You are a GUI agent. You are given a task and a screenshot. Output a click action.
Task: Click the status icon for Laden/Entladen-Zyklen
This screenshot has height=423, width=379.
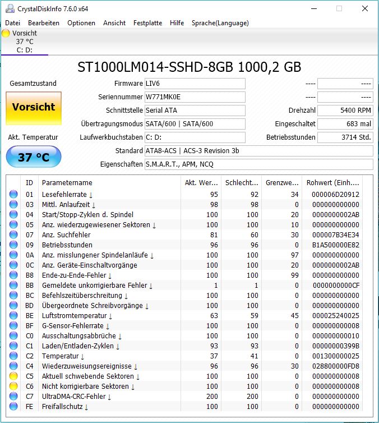[13, 346]
